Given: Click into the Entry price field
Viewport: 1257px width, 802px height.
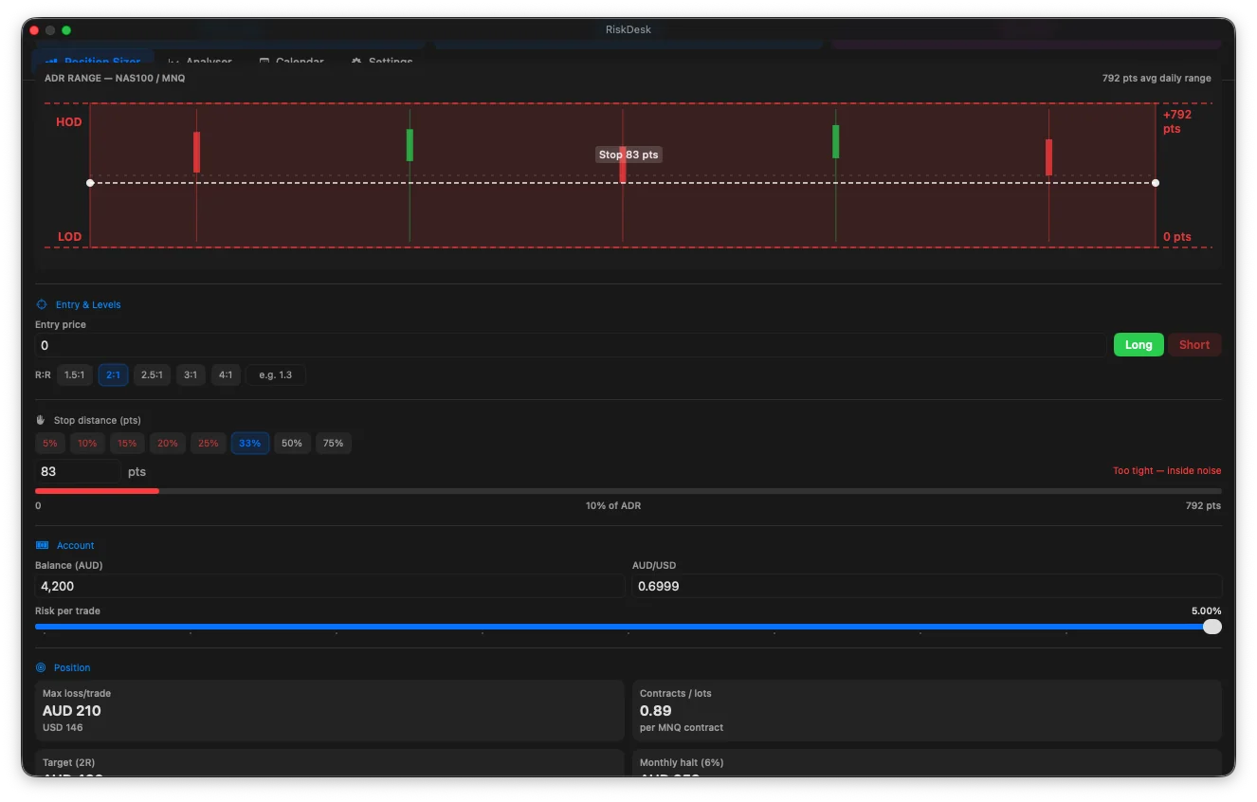Looking at the screenshot, I should [x=572, y=345].
